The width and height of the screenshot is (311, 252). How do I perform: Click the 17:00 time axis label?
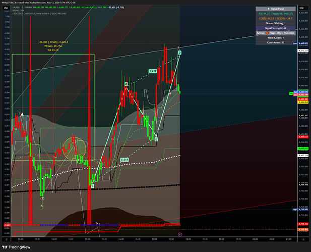click(x=155, y=239)
